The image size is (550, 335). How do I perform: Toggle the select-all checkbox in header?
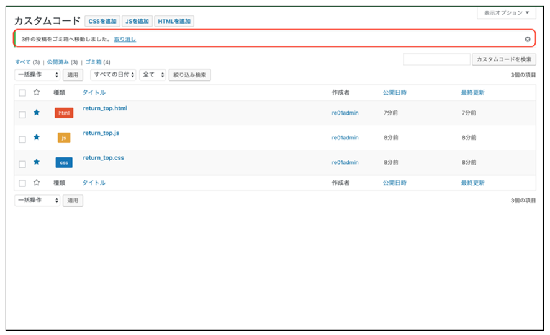tap(22, 93)
